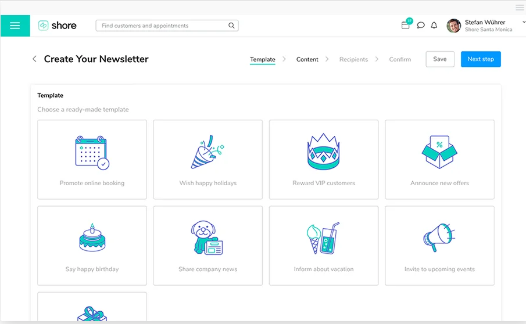Select the megaphone events icon
The width and height of the screenshot is (526, 324).
(439, 237)
